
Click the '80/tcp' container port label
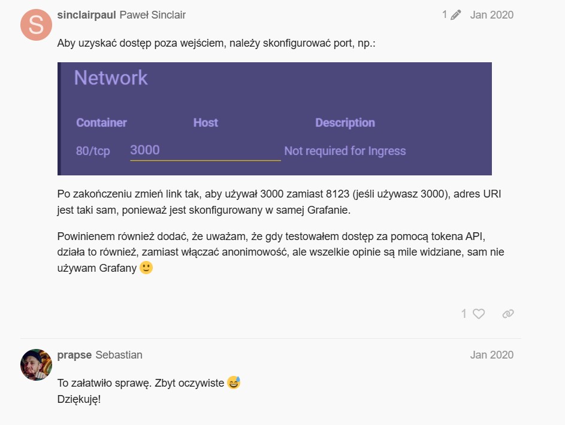[x=93, y=151]
